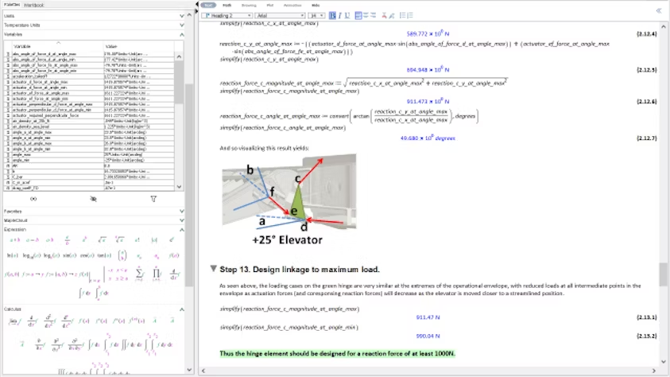Collapse the Variables palette
Viewport: 670px width, 377px height.
pyautogui.click(x=181, y=35)
